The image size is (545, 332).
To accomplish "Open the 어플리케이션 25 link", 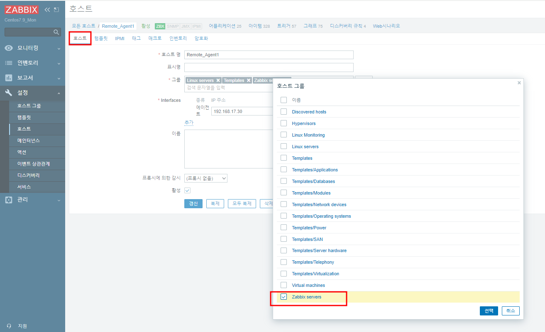I will 225,26.
